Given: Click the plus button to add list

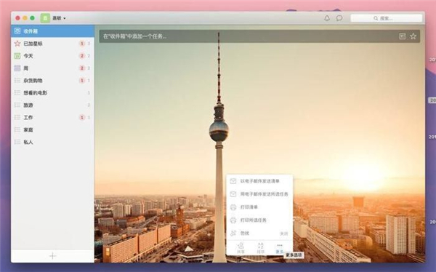Looking at the screenshot, I should (x=52, y=256).
